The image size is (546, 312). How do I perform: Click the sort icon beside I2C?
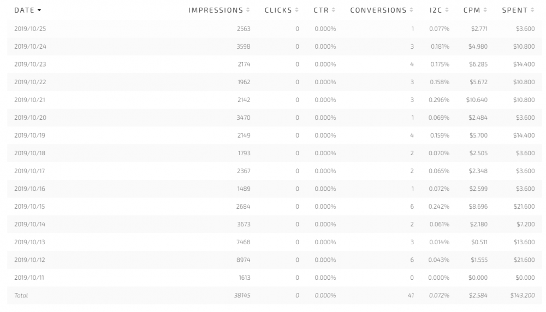tap(447, 10)
